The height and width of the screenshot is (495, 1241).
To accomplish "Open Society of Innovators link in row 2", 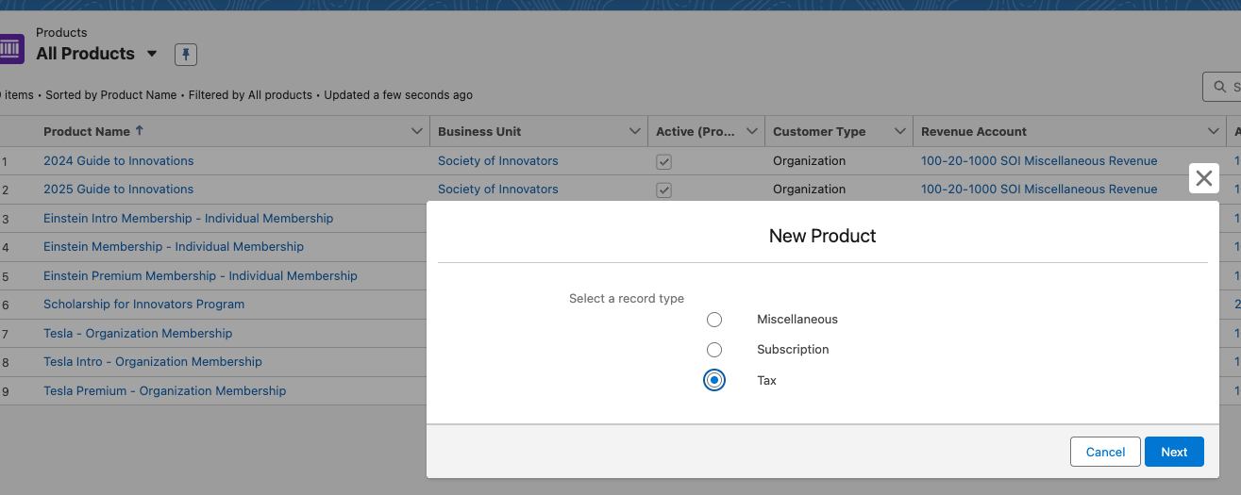I will coord(498,189).
